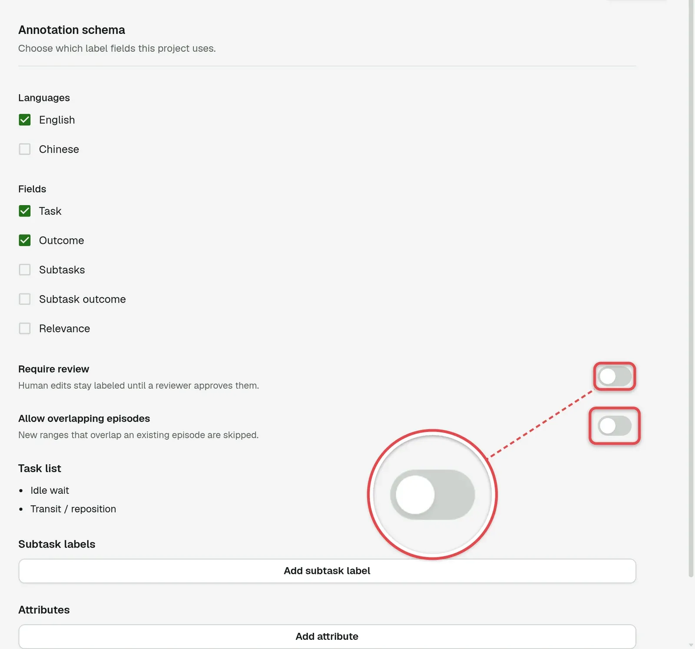This screenshot has height=649, width=695.
Task: Uncheck the Task field checkbox
Action: coord(25,211)
